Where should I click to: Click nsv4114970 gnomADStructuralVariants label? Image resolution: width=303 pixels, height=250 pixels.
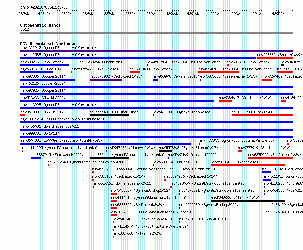(x=150, y=226)
